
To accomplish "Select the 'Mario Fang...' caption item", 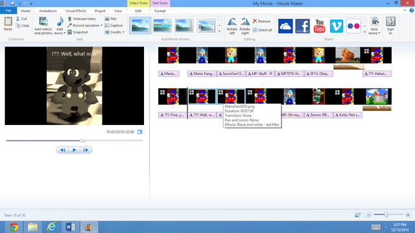I will tap(202, 74).
